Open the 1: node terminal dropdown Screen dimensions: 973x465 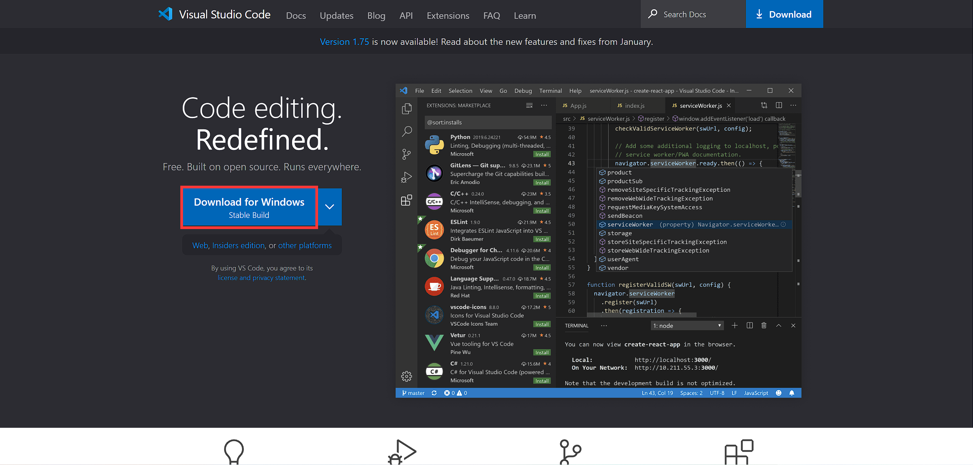[688, 326]
